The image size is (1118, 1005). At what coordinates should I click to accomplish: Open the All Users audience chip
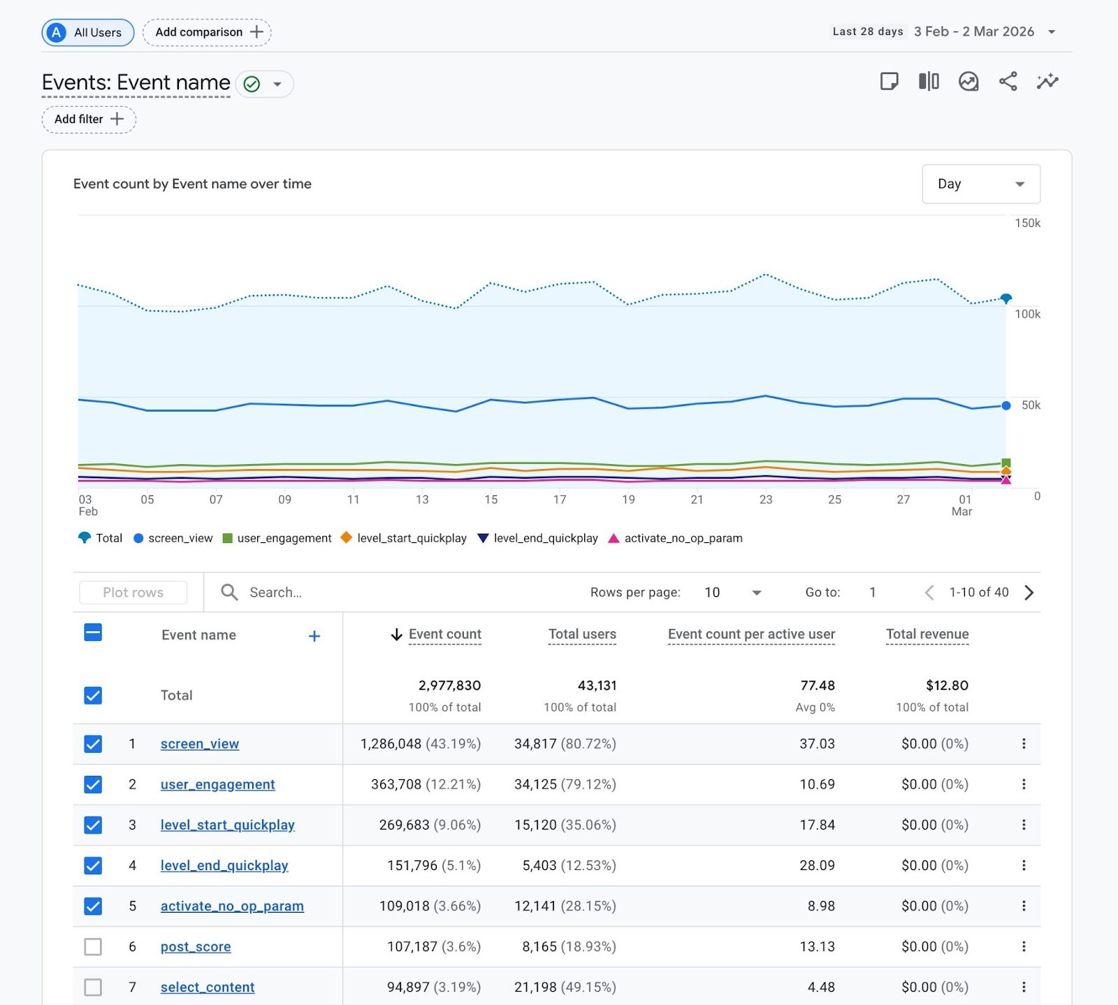(x=87, y=31)
